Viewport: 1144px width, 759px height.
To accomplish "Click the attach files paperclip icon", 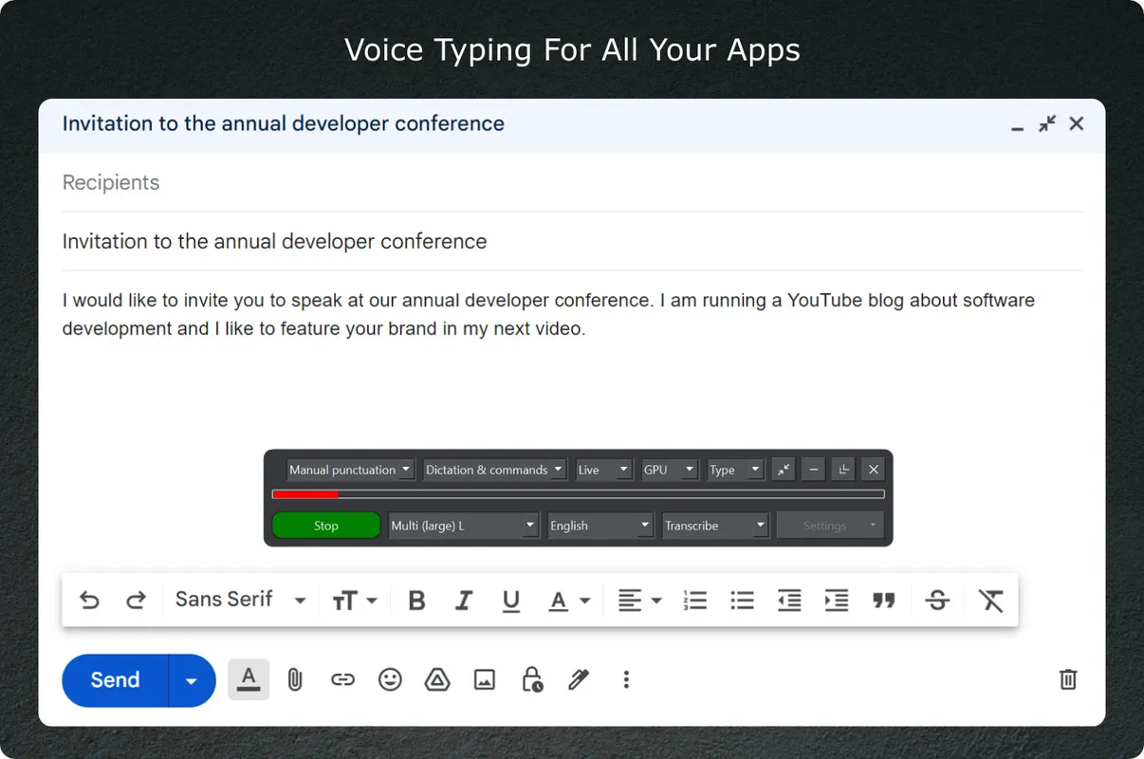I will [x=295, y=679].
